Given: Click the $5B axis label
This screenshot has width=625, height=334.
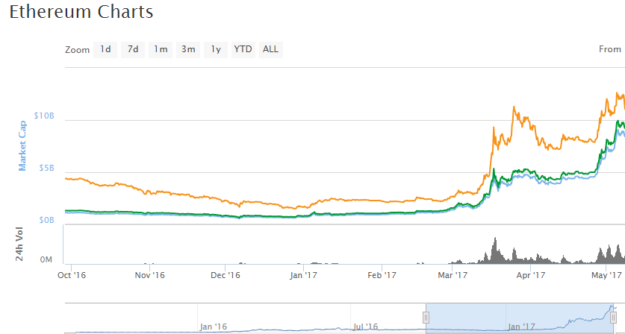Looking at the screenshot, I should 46,168.
